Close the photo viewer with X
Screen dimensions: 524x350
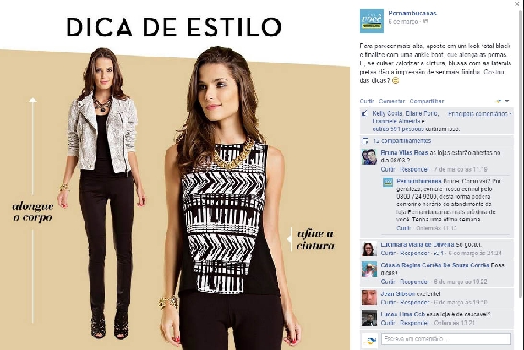(x=517, y=3)
